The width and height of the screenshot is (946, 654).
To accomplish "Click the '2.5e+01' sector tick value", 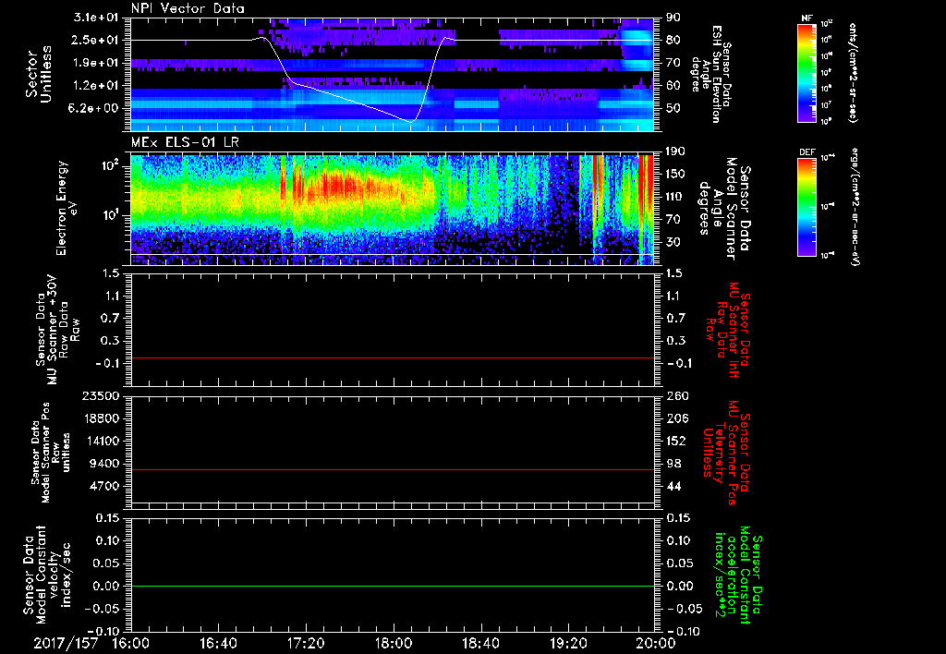I will [x=95, y=40].
